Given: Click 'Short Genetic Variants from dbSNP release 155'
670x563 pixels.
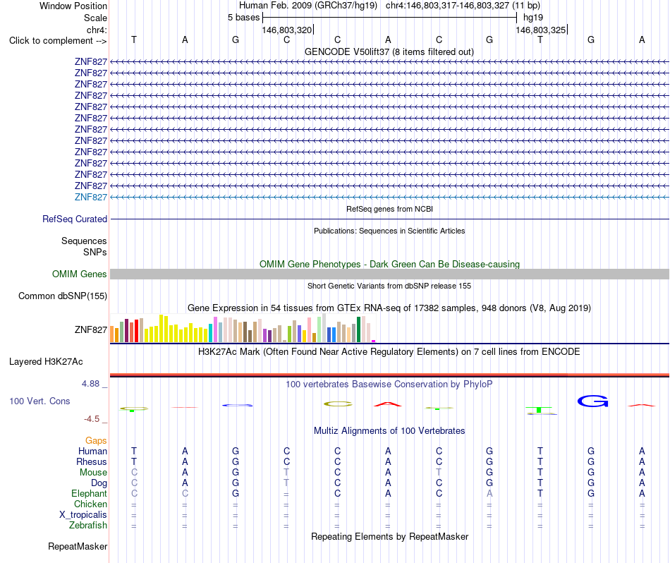Looking at the screenshot, I should pyautogui.click(x=389, y=286).
